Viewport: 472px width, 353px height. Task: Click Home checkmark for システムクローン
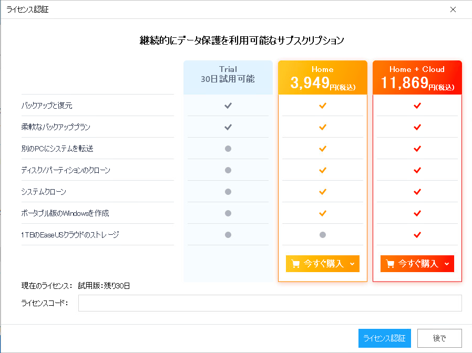click(x=323, y=192)
